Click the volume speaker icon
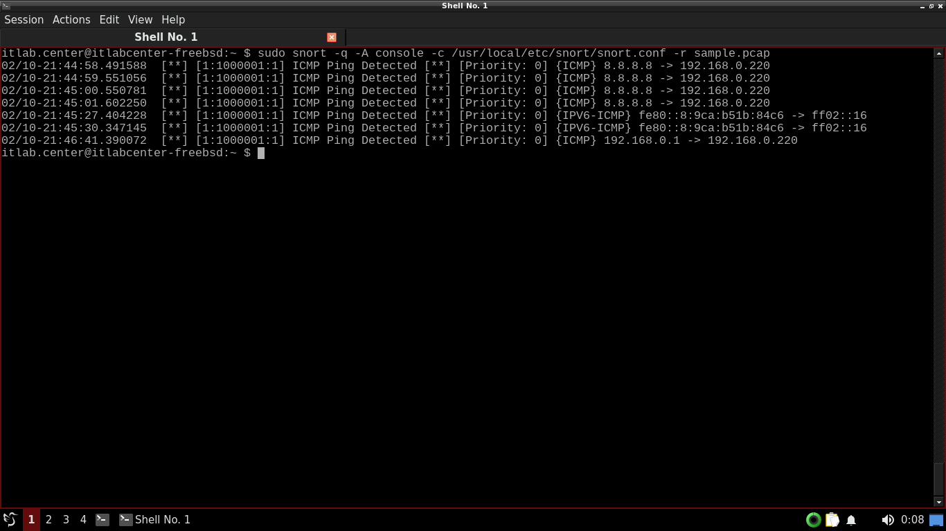The height and width of the screenshot is (531, 946). (x=887, y=520)
